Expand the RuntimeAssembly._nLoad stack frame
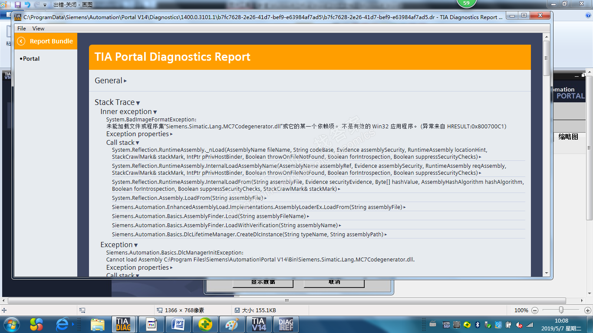 pyautogui.click(x=480, y=157)
